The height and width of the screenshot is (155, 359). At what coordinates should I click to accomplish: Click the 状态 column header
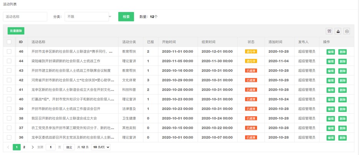(x=251, y=42)
